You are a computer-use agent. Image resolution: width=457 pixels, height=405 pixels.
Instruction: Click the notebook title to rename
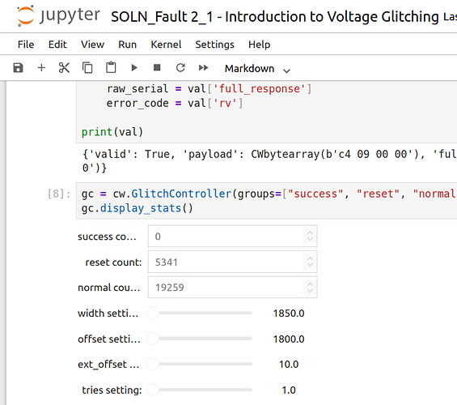(275, 17)
